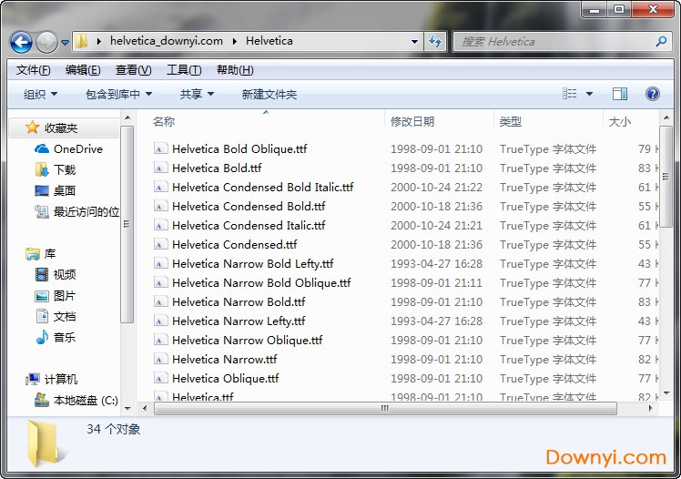Click the Forward navigation arrow
Image resolution: width=681 pixels, height=479 pixels.
[x=46, y=42]
